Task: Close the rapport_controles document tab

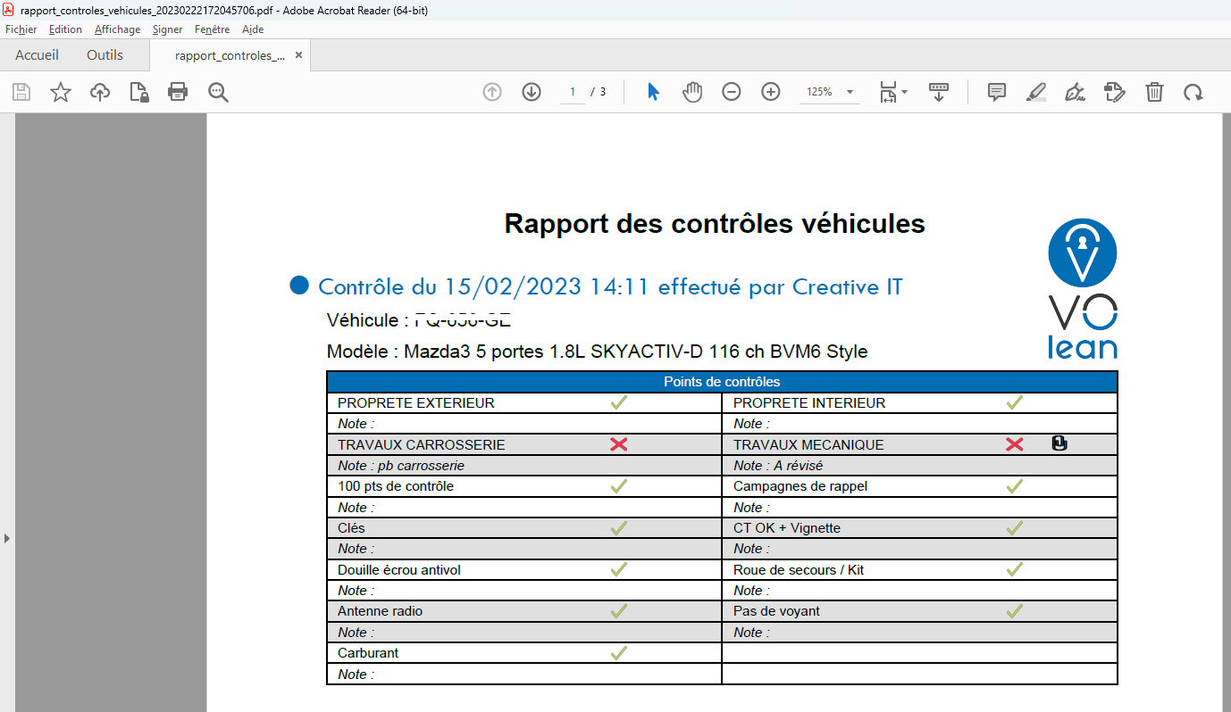Action: pos(298,55)
